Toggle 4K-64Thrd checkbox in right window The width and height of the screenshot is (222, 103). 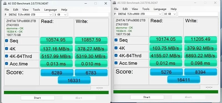click(x=116, y=56)
